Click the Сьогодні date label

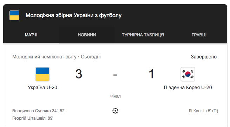[x=91, y=57]
